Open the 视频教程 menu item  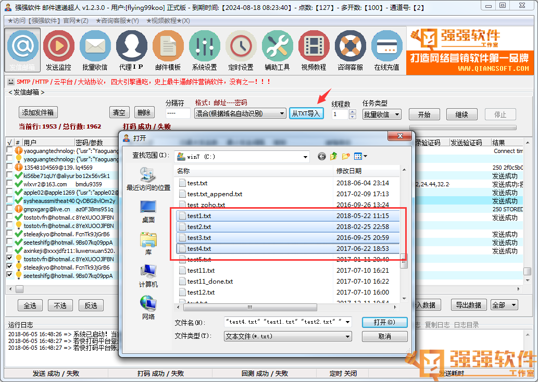tap(168, 21)
